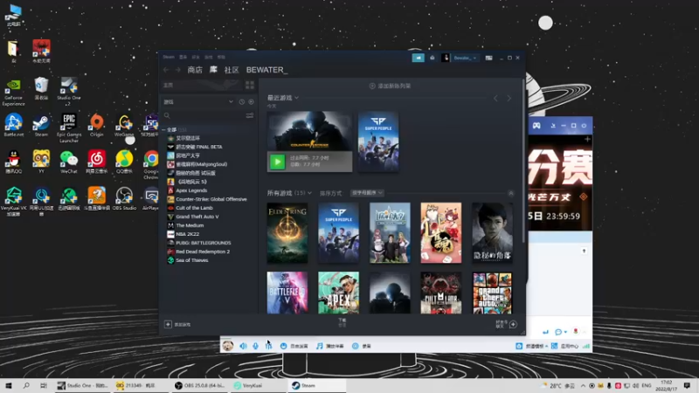Viewport: 699px width, 393px height.
Task: Open Super People cover in recent games
Action: click(378, 141)
